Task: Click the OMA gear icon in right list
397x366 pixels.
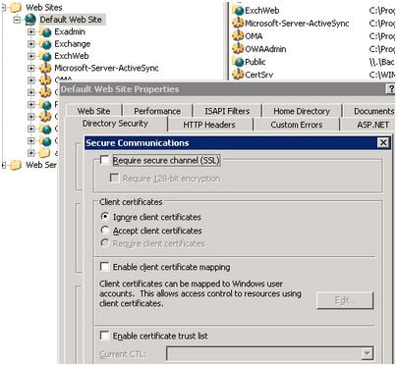Action: click(x=238, y=36)
